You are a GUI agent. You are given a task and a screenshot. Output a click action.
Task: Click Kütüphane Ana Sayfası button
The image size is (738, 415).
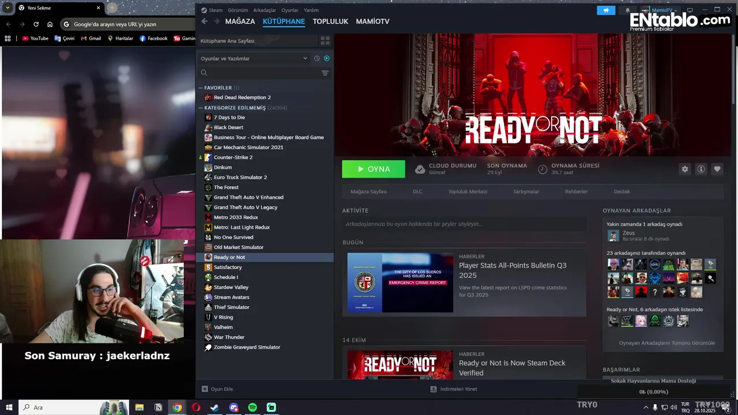tap(257, 41)
